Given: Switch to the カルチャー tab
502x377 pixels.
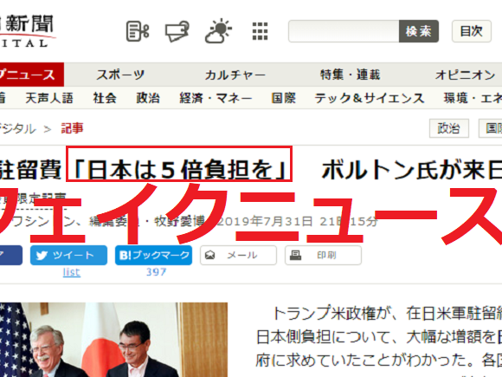Looking at the screenshot, I should coord(235,75).
